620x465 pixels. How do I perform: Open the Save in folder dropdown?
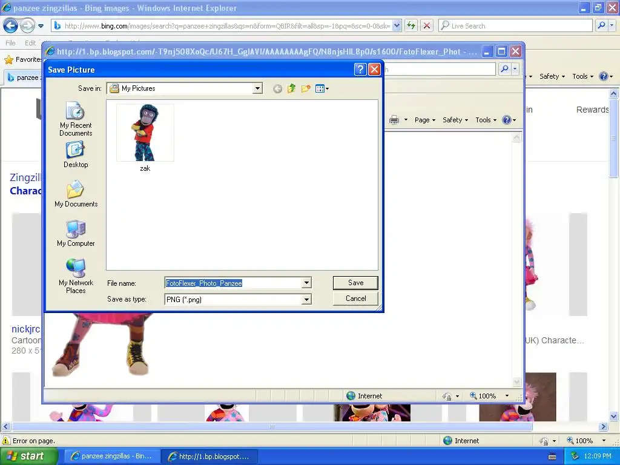coord(257,88)
